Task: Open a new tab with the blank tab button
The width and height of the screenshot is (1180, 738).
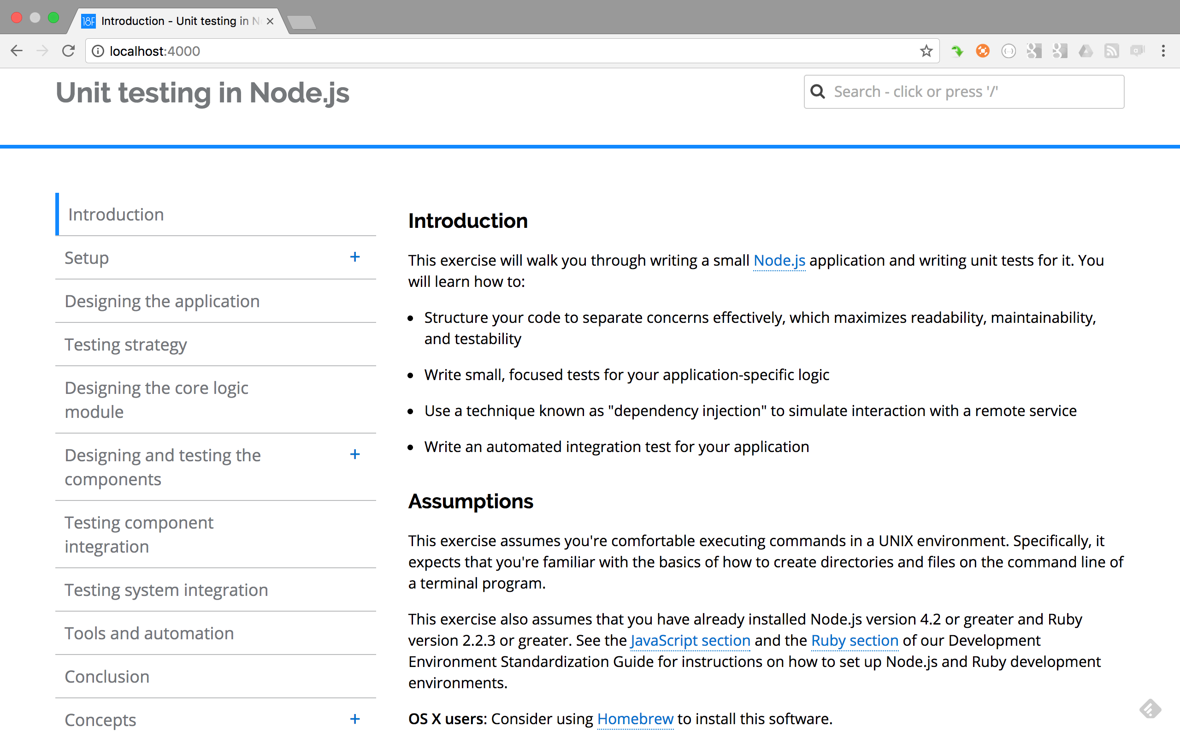Action: point(302,22)
